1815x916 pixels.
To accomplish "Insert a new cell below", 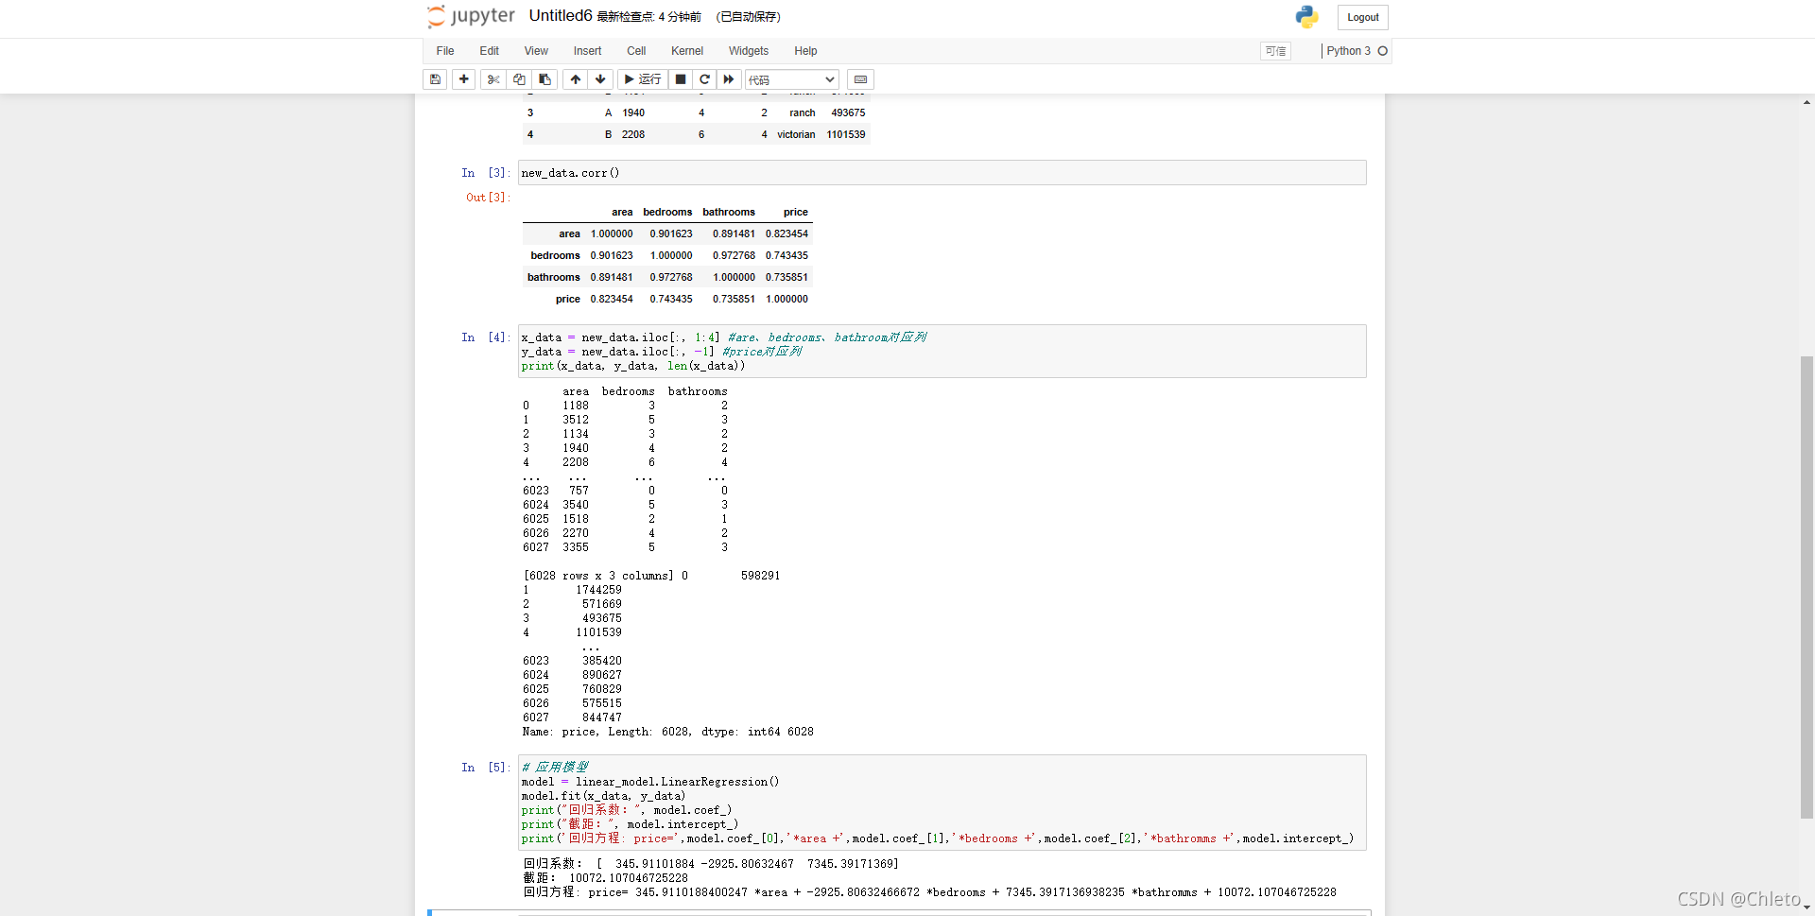I will (463, 79).
